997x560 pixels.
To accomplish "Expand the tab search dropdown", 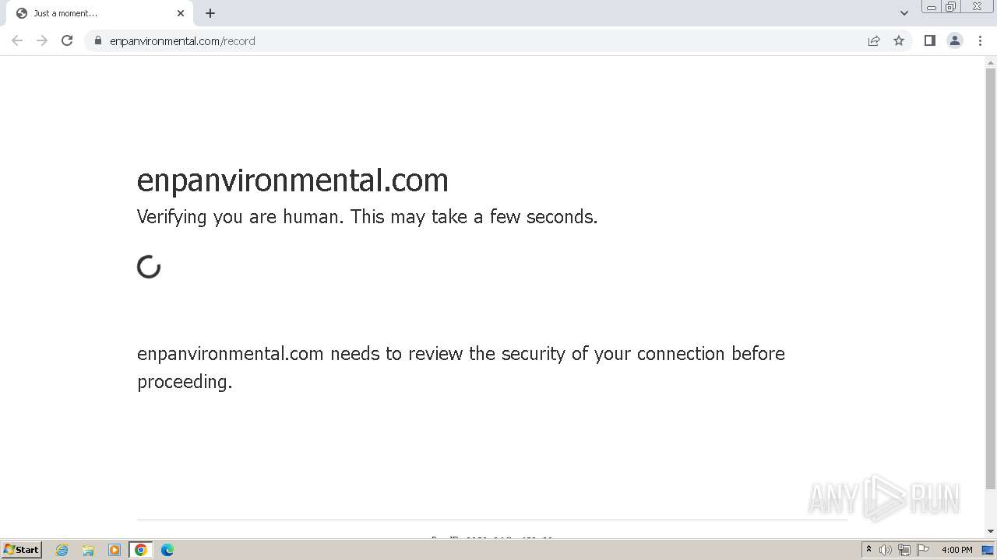I will click(x=904, y=13).
